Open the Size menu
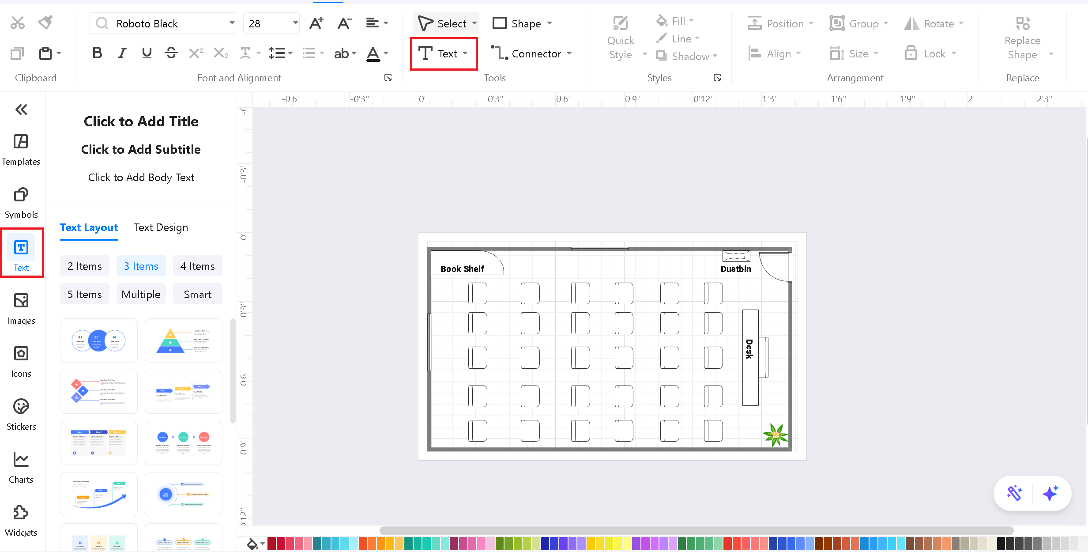1088x552 pixels. coord(854,53)
